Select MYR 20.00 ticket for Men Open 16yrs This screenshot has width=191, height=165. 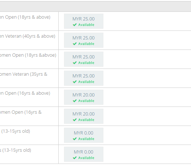click(84, 97)
